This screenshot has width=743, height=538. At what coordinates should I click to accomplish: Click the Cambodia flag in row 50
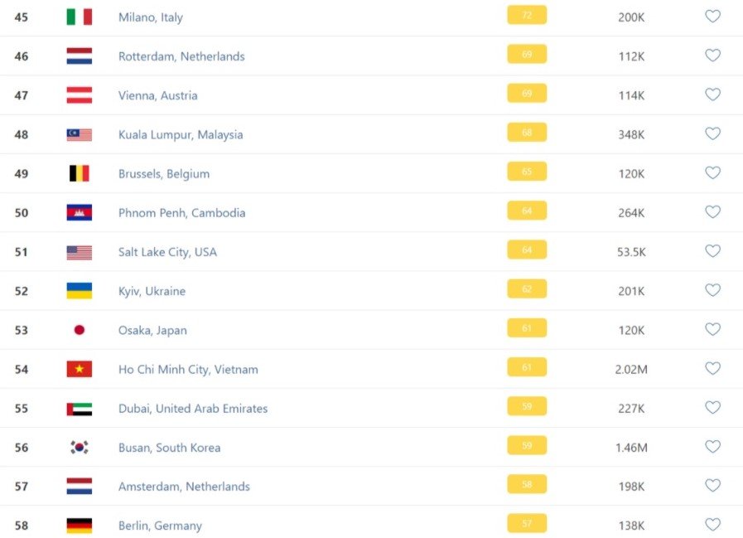point(80,212)
